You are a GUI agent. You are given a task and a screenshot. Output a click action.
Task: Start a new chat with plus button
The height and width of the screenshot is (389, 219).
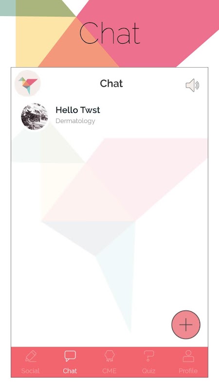point(186,324)
